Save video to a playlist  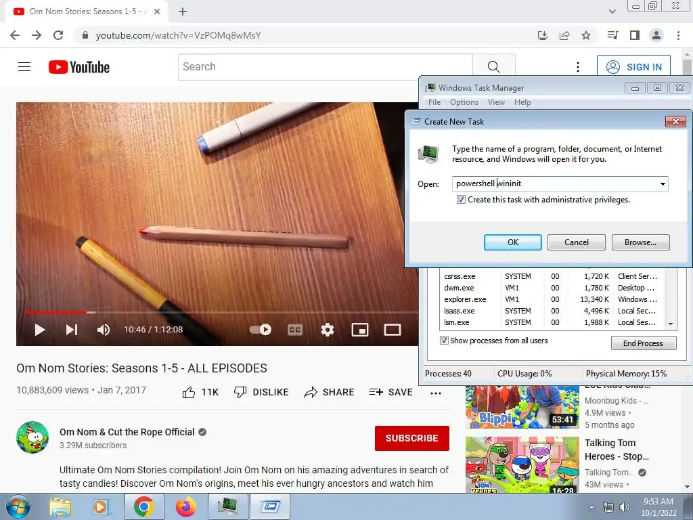coord(390,392)
